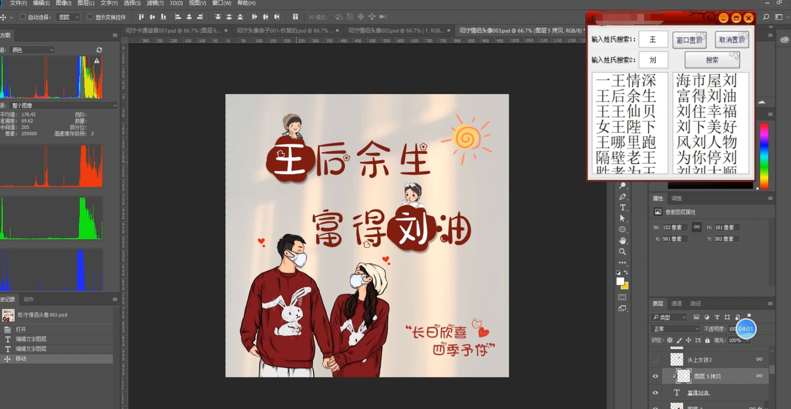The height and width of the screenshot is (409, 791).
Task: Hide the 图层 5 拷贝 layer
Action: coord(655,376)
